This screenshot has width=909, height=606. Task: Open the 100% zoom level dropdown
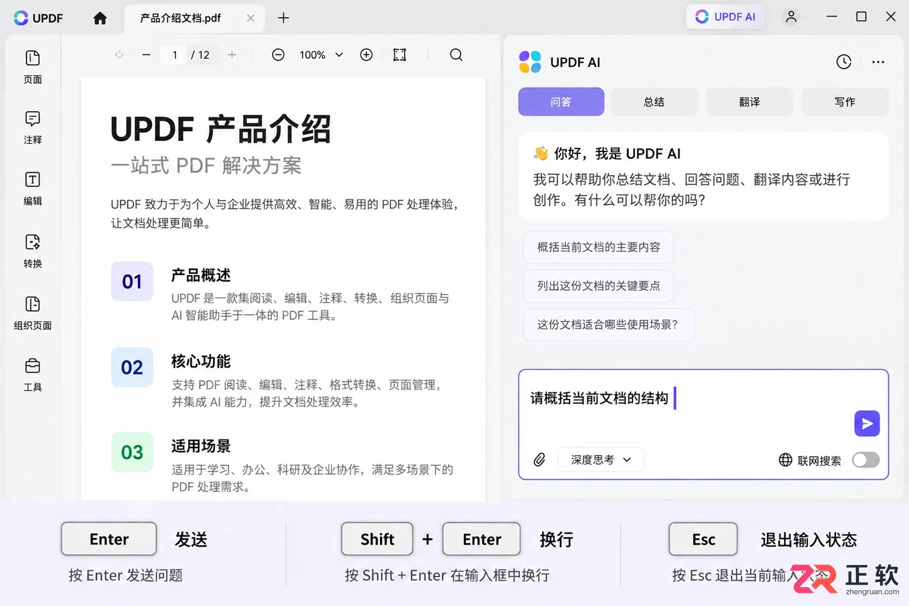tap(321, 55)
